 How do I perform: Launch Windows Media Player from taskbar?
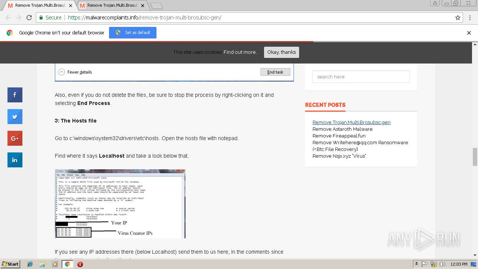click(x=55, y=264)
